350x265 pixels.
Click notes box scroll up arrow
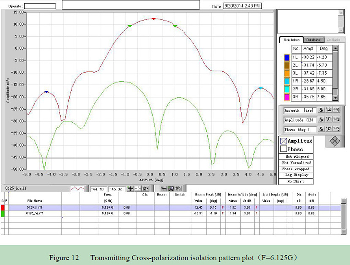point(341,13)
